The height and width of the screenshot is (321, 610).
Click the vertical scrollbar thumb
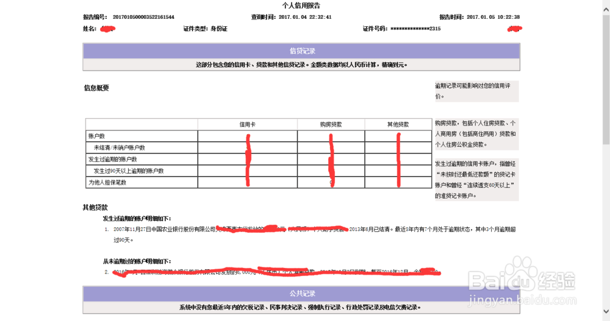click(x=606, y=80)
